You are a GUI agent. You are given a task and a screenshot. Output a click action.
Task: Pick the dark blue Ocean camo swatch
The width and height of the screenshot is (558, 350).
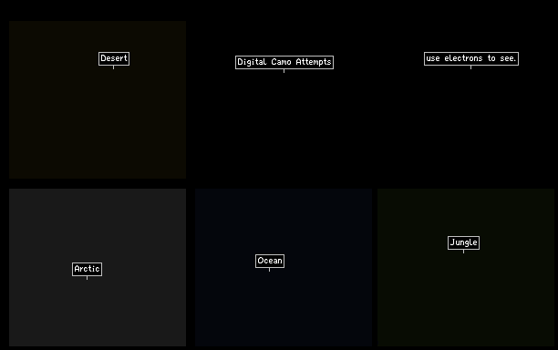pyautogui.click(x=284, y=267)
